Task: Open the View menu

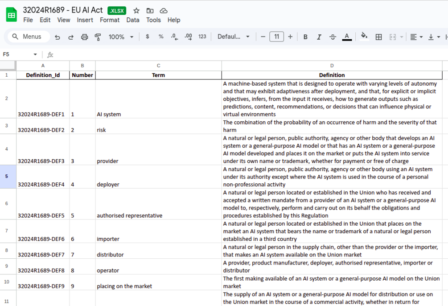Action: (63, 20)
